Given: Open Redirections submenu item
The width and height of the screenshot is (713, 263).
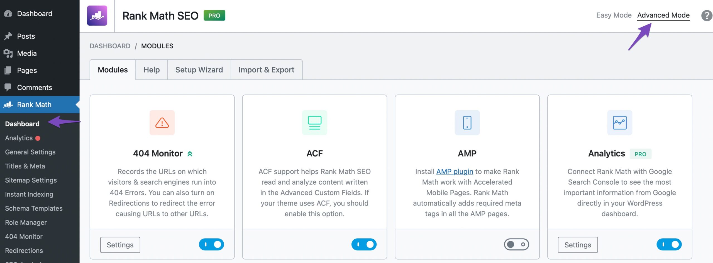Looking at the screenshot, I should [x=24, y=250].
